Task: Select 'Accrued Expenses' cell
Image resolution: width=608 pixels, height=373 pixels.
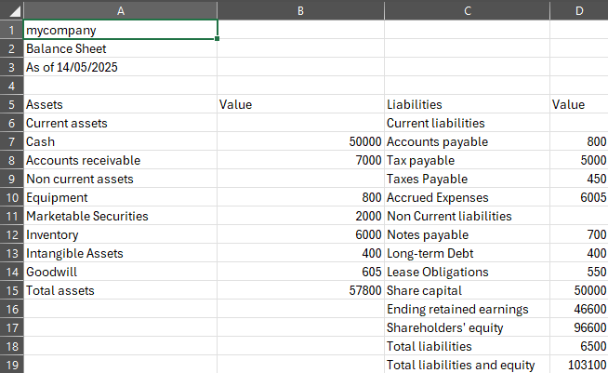Action: point(468,197)
